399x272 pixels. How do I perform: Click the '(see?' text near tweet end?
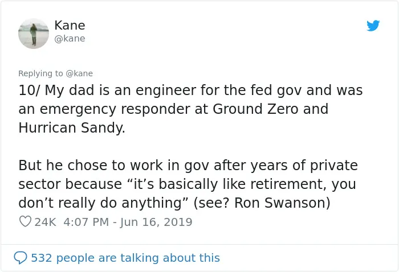pyautogui.click(x=211, y=203)
